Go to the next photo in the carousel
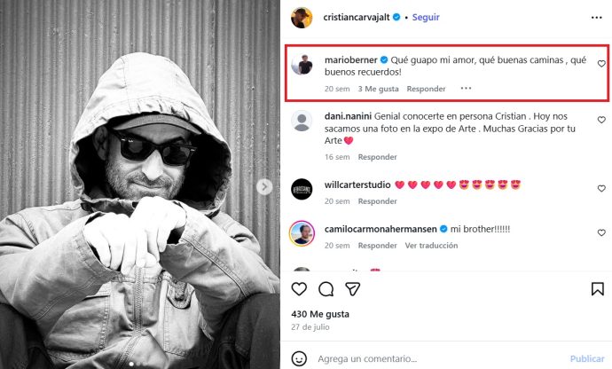612x369 pixels. coord(263,185)
